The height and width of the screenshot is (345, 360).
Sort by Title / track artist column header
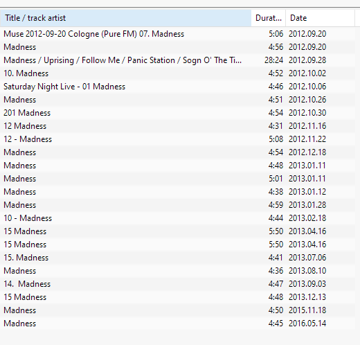[125, 18]
